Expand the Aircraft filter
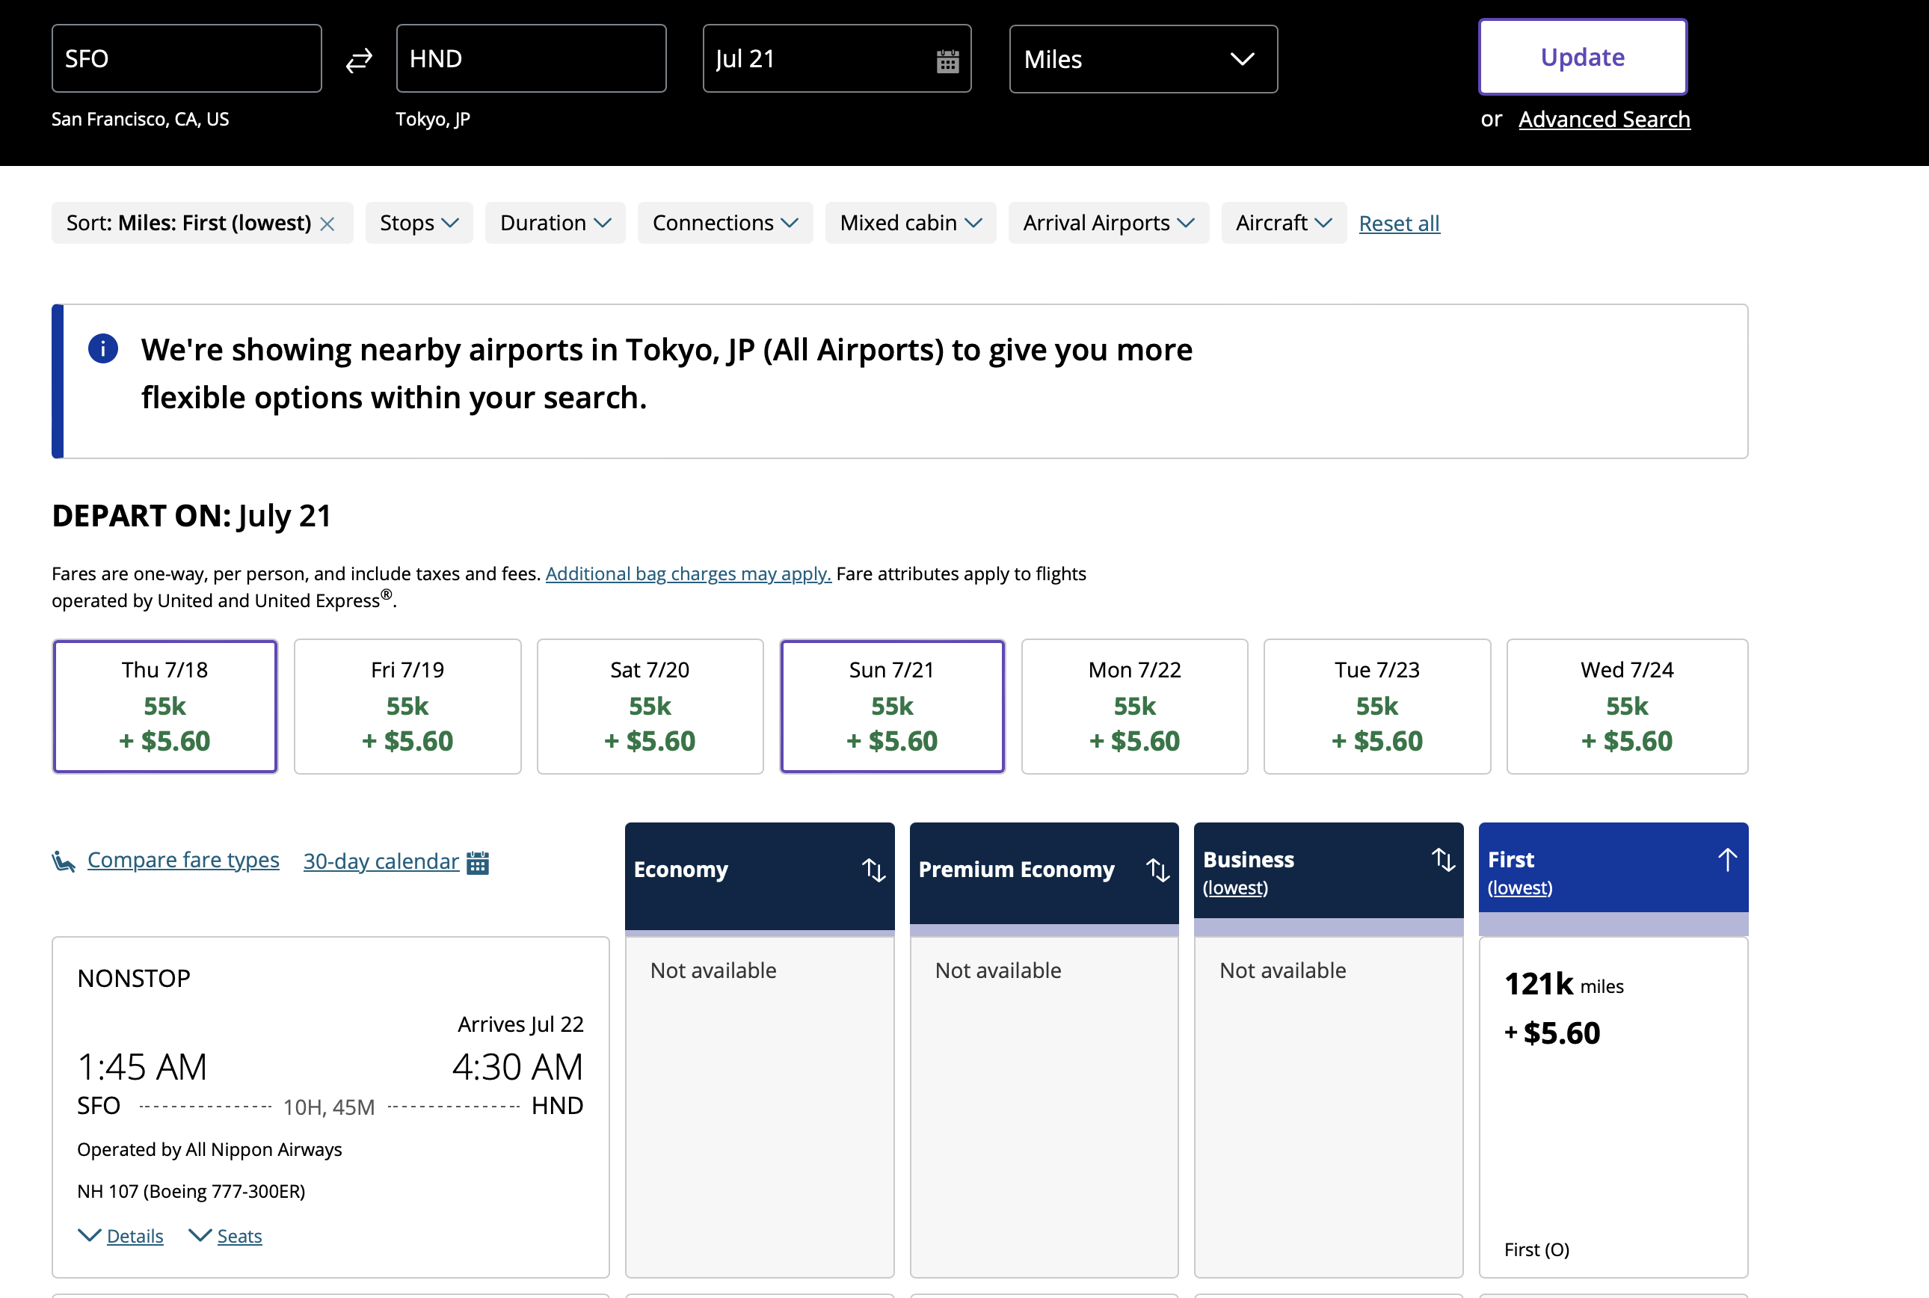 (x=1284, y=223)
